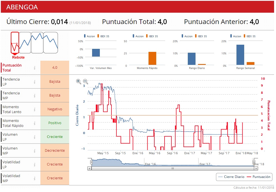Open info icon for Tendencia LP
The height and width of the screenshot is (192, 276).
tap(35, 82)
